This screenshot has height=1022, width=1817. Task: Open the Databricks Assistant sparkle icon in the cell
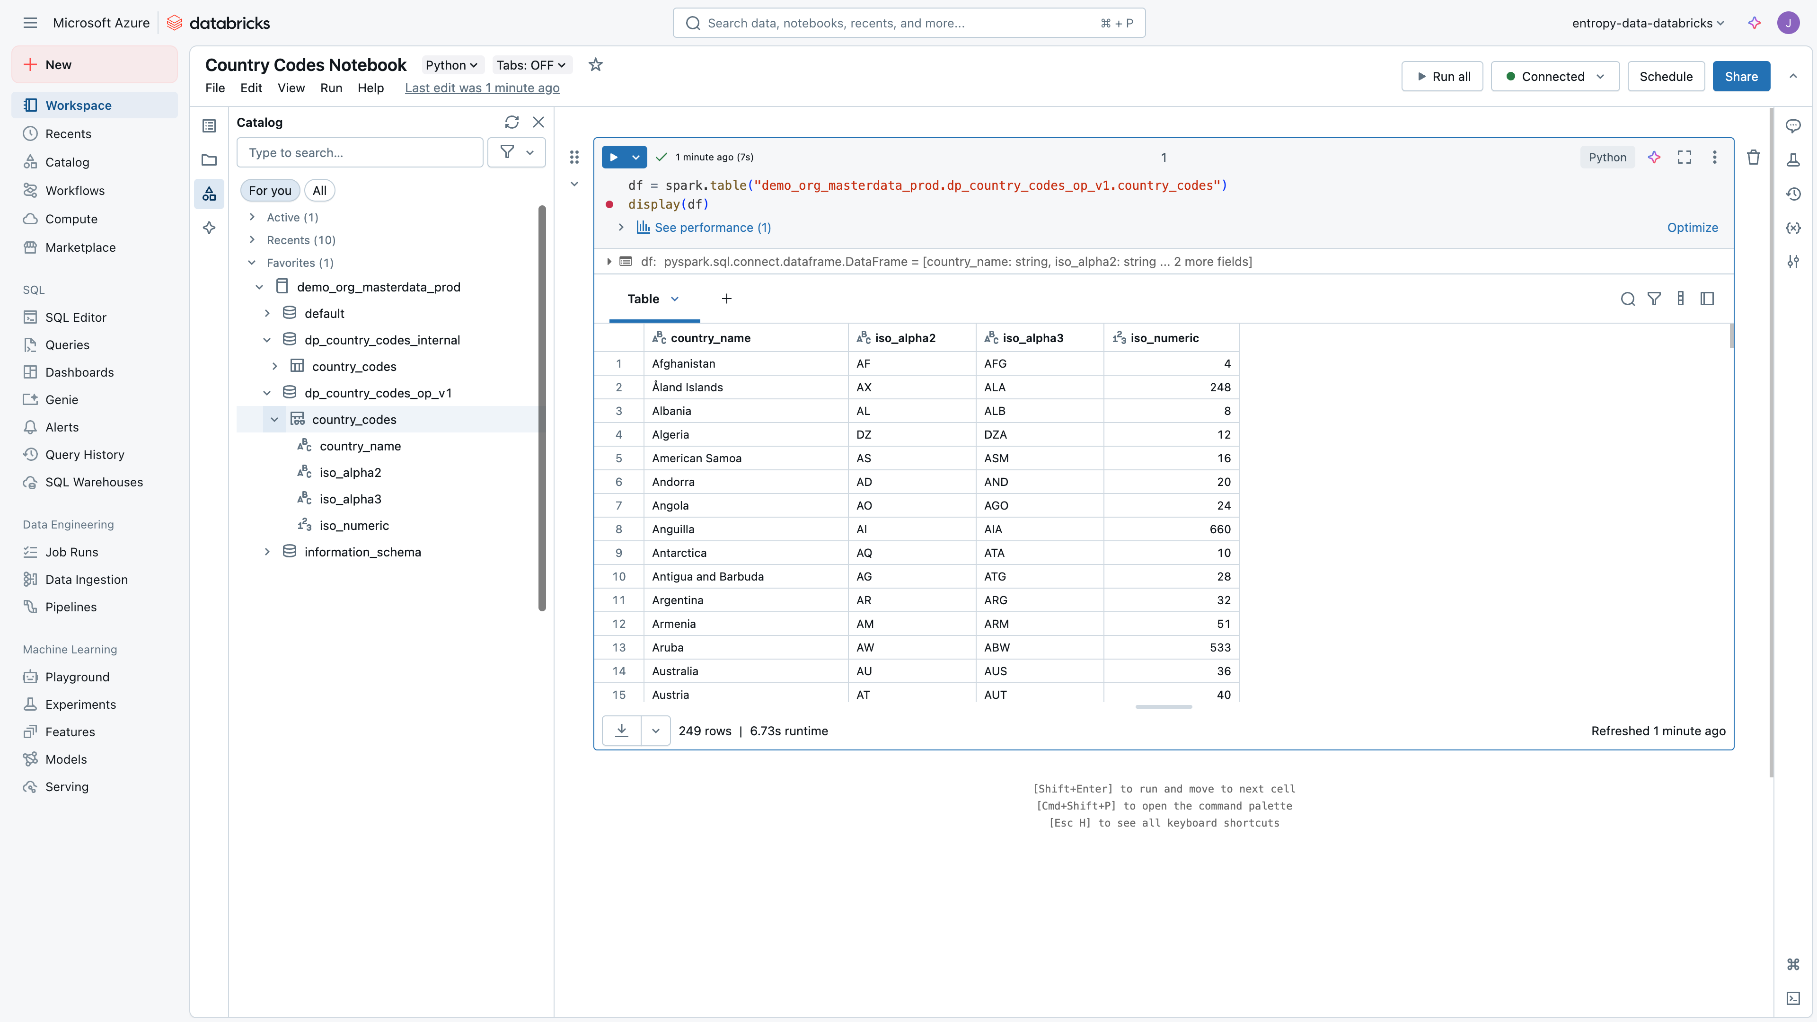1654,157
